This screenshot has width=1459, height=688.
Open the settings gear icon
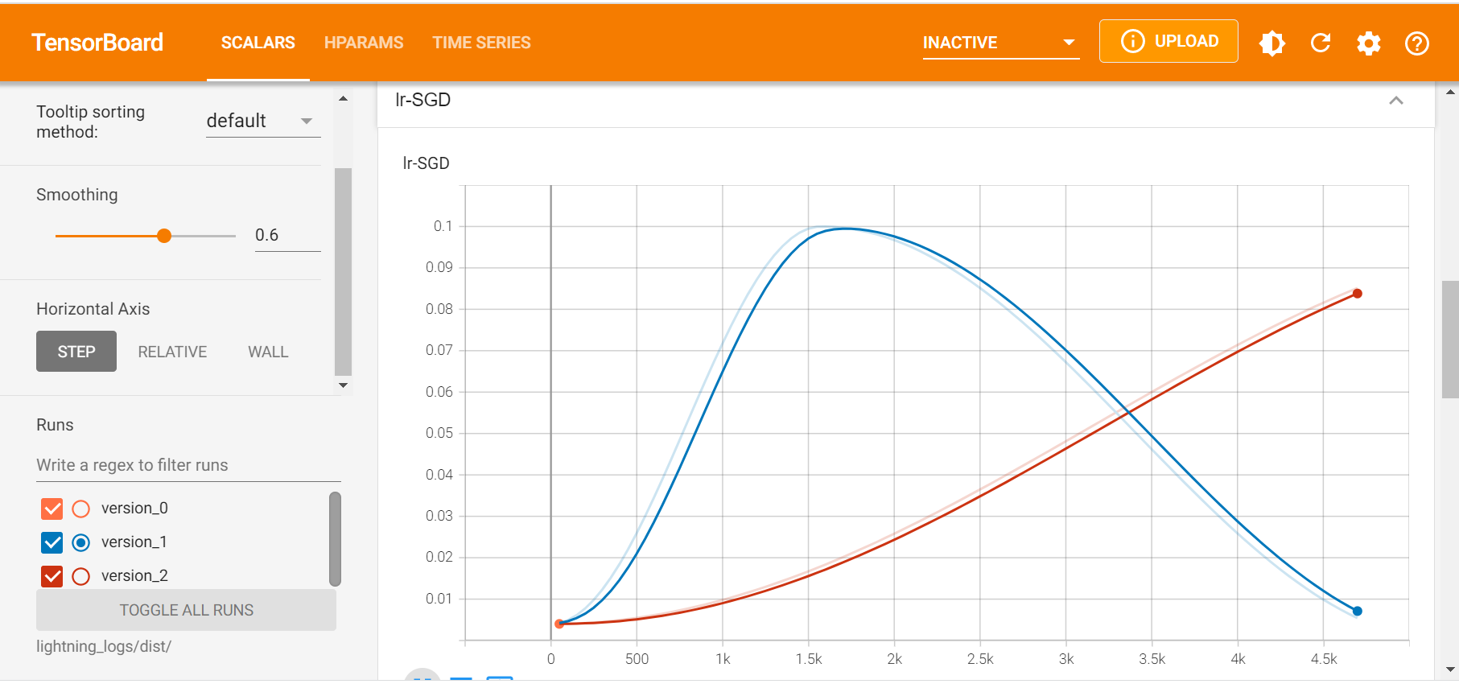pyautogui.click(x=1368, y=43)
